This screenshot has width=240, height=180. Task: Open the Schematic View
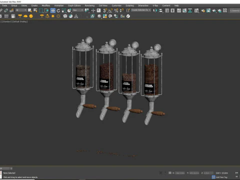[x=190, y=10]
